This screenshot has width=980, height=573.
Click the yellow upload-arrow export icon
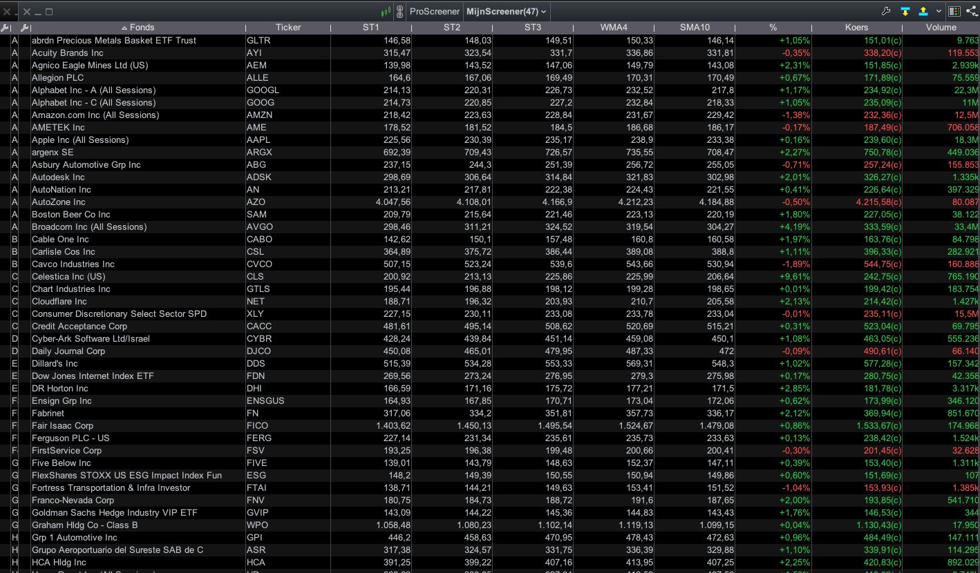pos(923,12)
